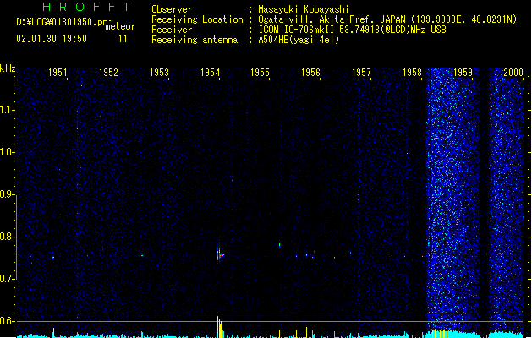Click the 1955 time axis label

[260, 73]
